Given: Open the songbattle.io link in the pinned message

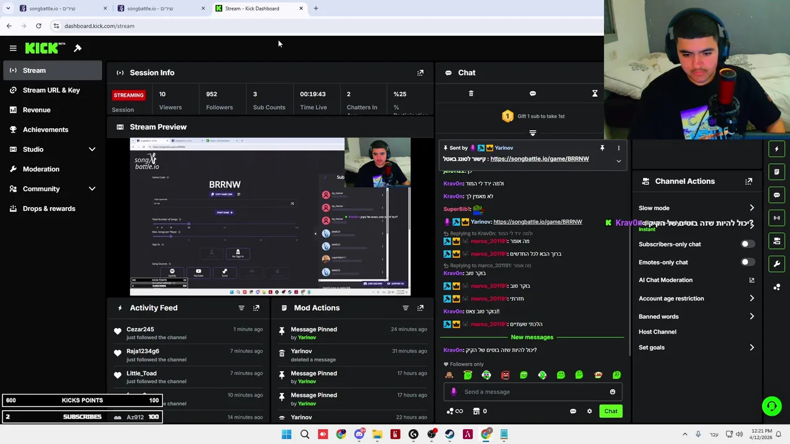Looking at the screenshot, I should pos(539,159).
